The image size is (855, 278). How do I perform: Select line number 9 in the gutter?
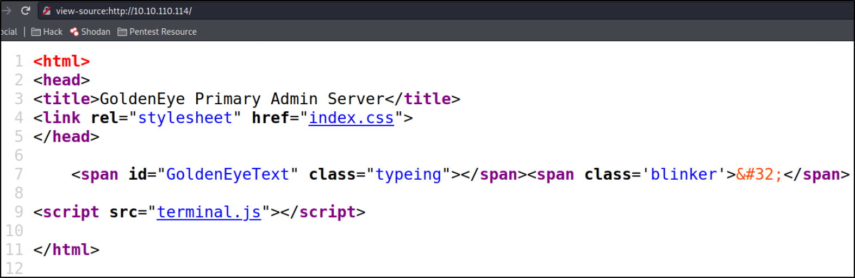click(19, 212)
